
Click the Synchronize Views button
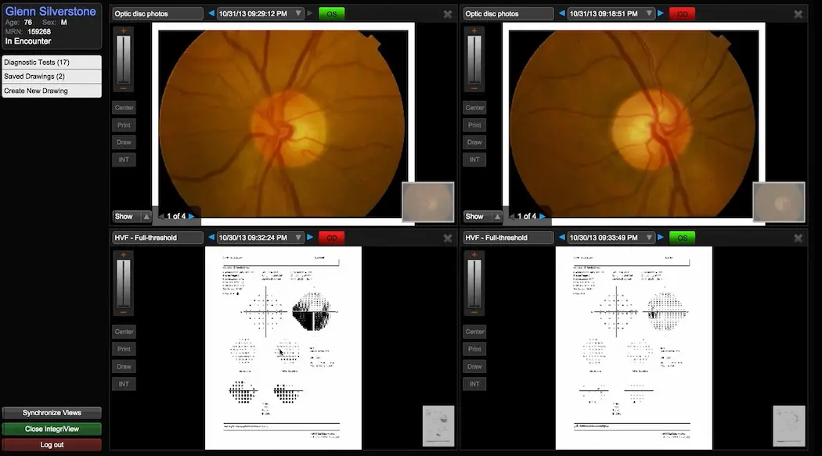[51, 412]
